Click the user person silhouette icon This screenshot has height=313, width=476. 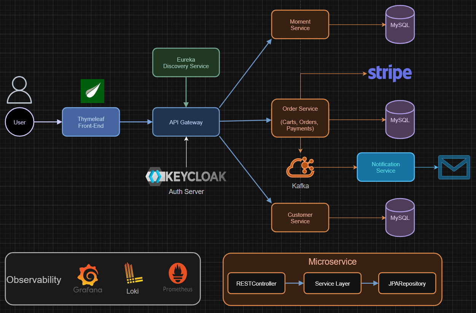[19, 90]
